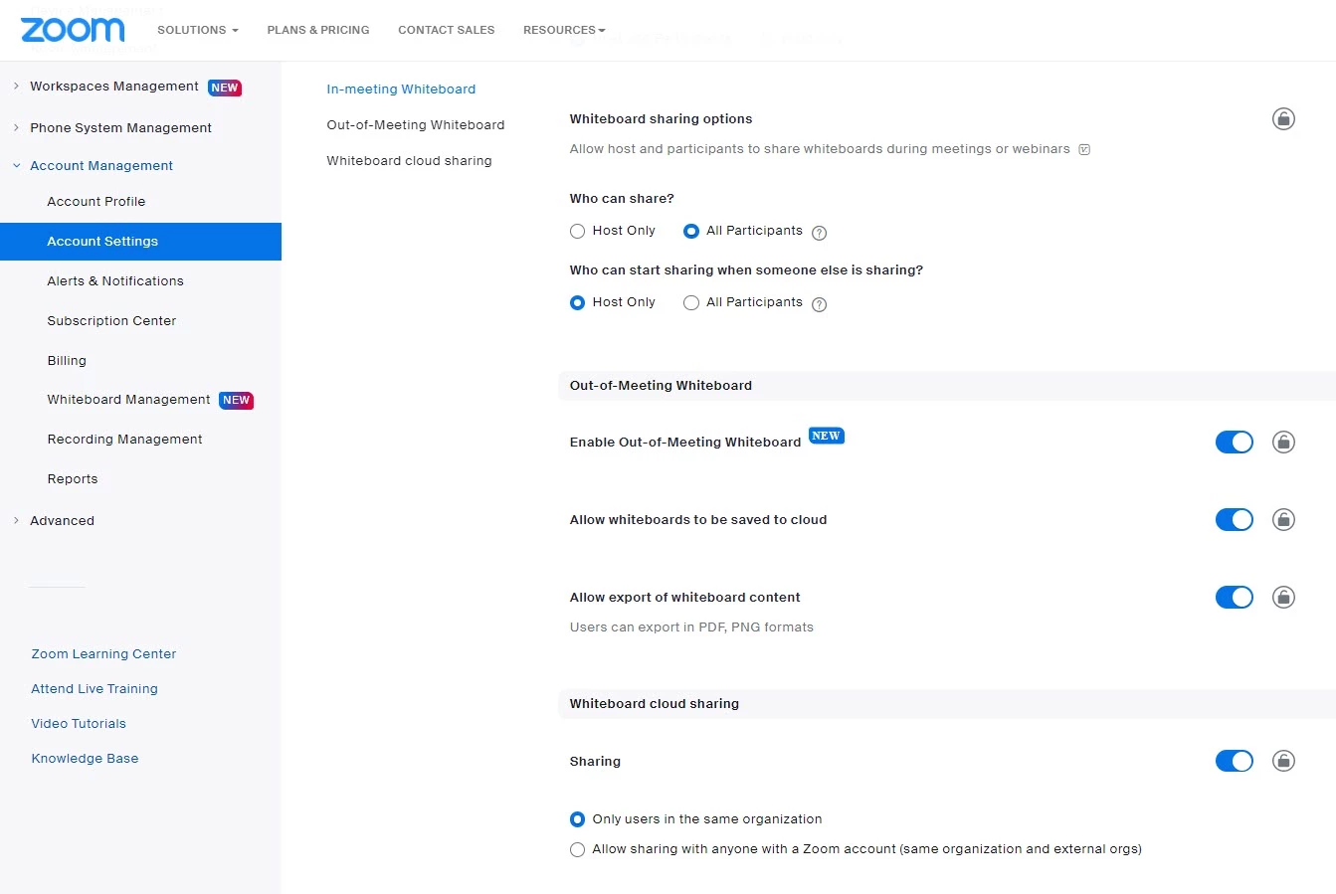Open Knowledge Base link

coord(85,758)
